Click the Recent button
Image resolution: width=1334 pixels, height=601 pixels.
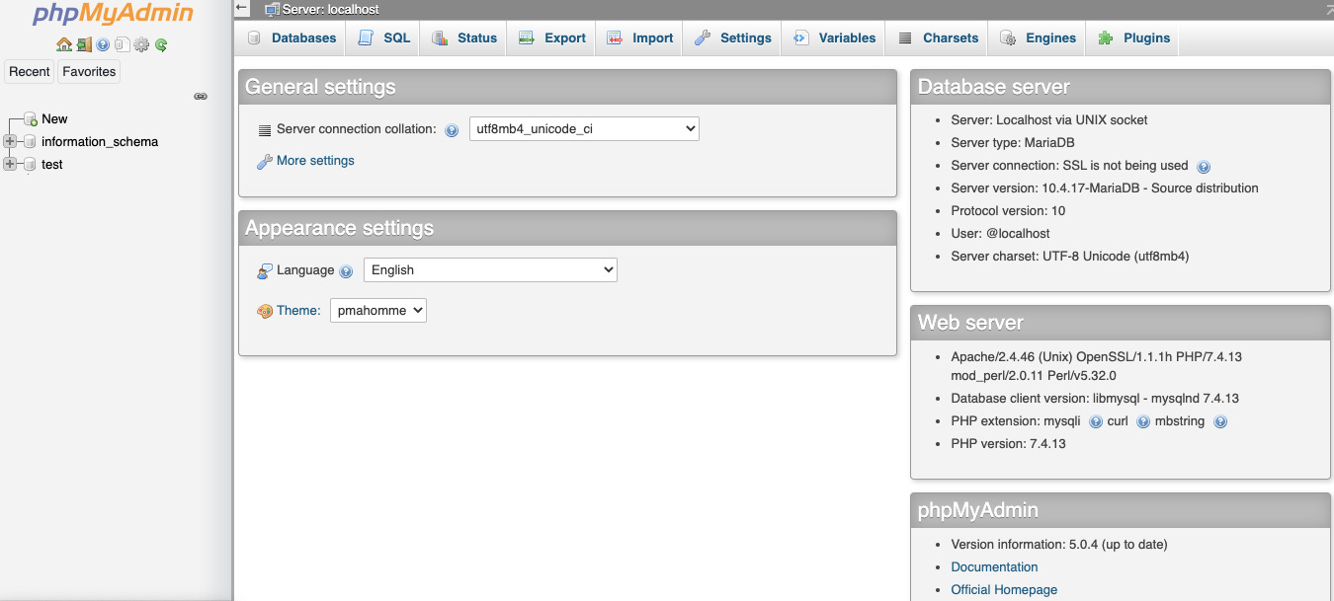click(x=30, y=71)
